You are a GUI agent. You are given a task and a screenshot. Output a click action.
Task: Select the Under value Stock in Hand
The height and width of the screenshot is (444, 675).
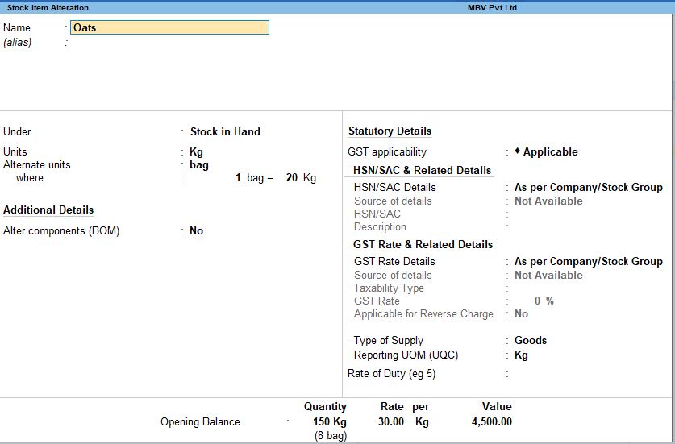(x=225, y=131)
